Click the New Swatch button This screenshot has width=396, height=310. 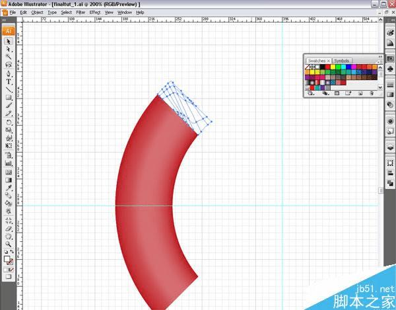(360, 93)
